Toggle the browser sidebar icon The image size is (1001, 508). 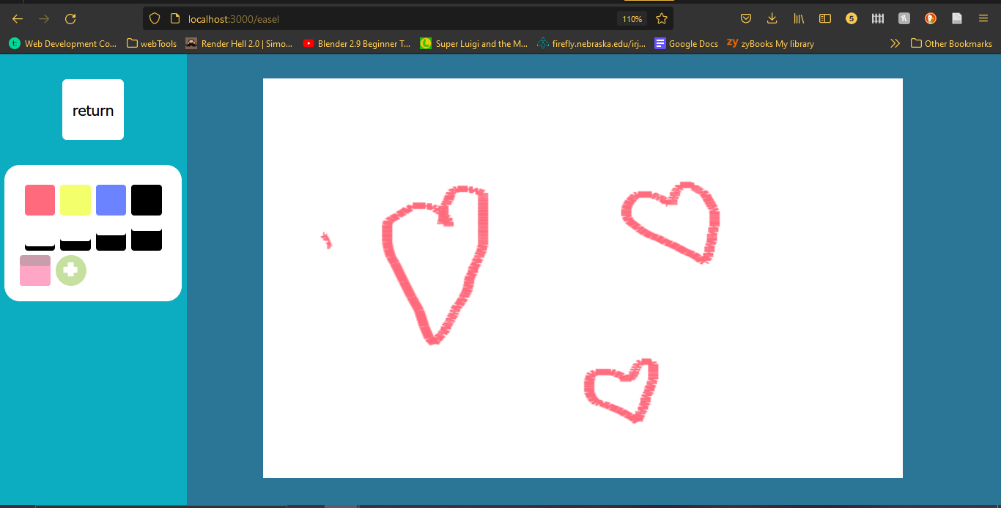825,19
